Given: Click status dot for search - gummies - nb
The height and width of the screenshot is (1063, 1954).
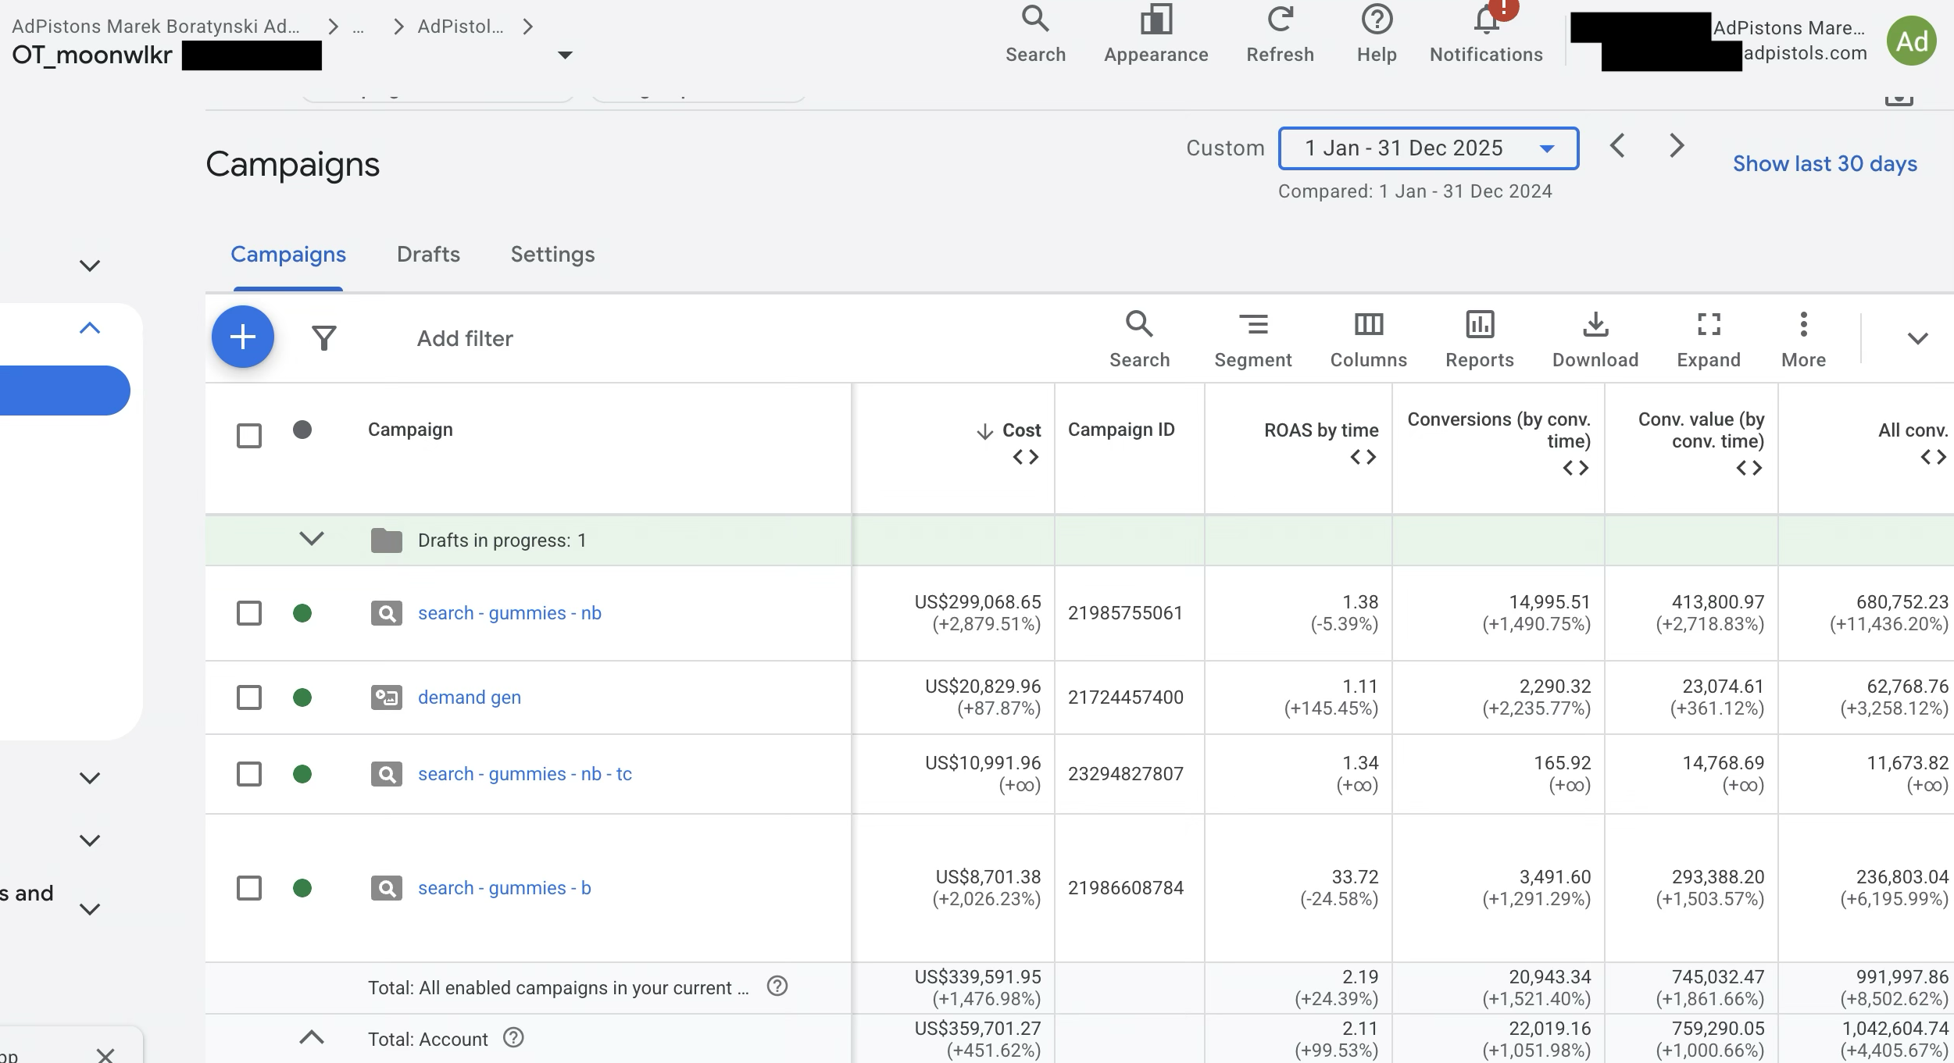Looking at the screenshot, I should (302, 613).
